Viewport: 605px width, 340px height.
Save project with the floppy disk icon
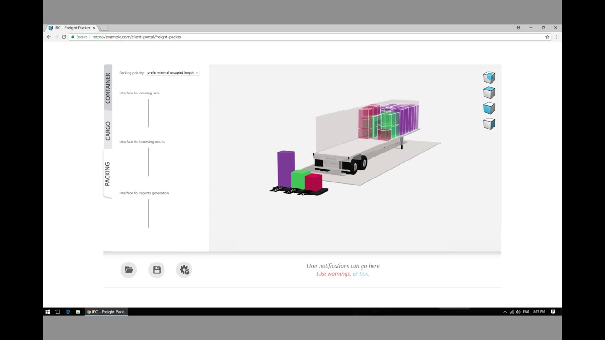pyautogui.click(x=156, y=270)
